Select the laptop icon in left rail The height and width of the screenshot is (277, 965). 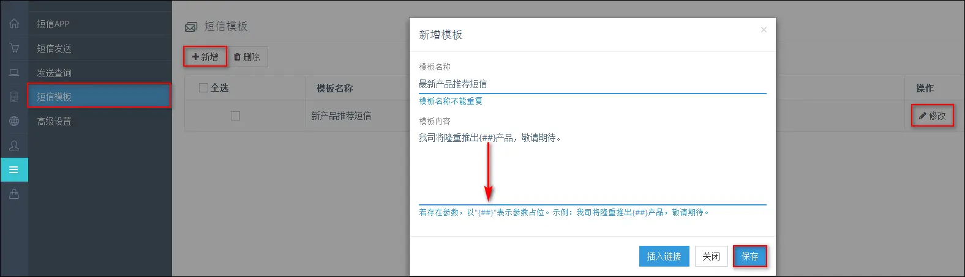click(13, 73)
